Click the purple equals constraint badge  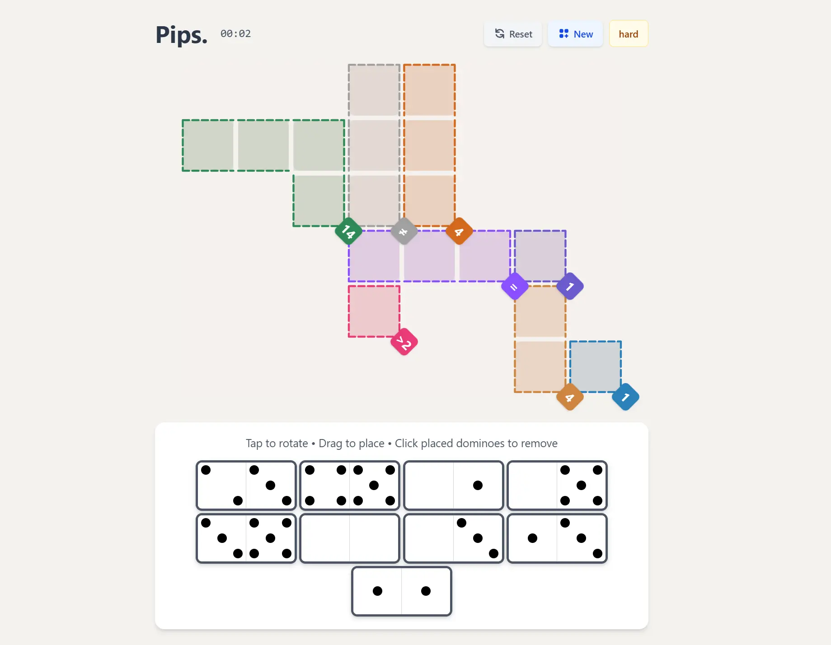[515, 286]
